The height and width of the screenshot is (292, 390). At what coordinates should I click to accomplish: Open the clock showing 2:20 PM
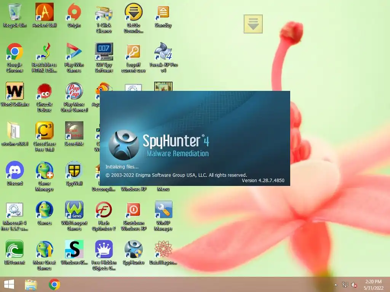point(373,285)
